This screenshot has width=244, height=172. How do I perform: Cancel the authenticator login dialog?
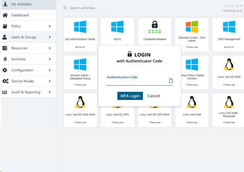[154, 96]
